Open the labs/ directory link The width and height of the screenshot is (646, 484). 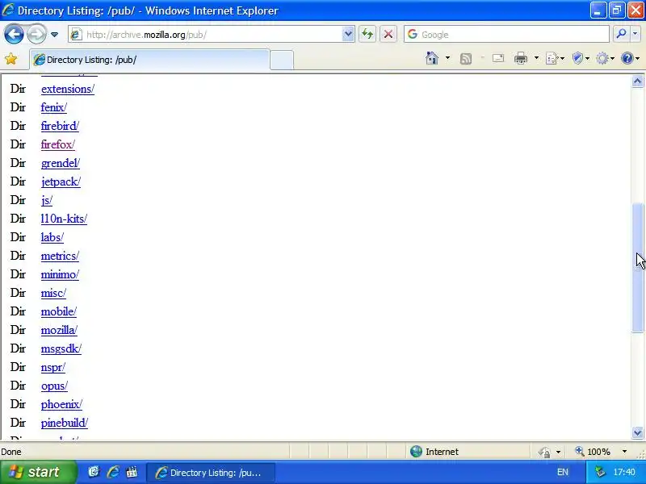tap(52, 237)
